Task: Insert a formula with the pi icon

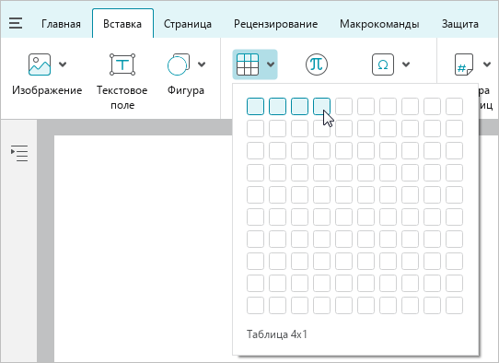Action: coord(317,64)
